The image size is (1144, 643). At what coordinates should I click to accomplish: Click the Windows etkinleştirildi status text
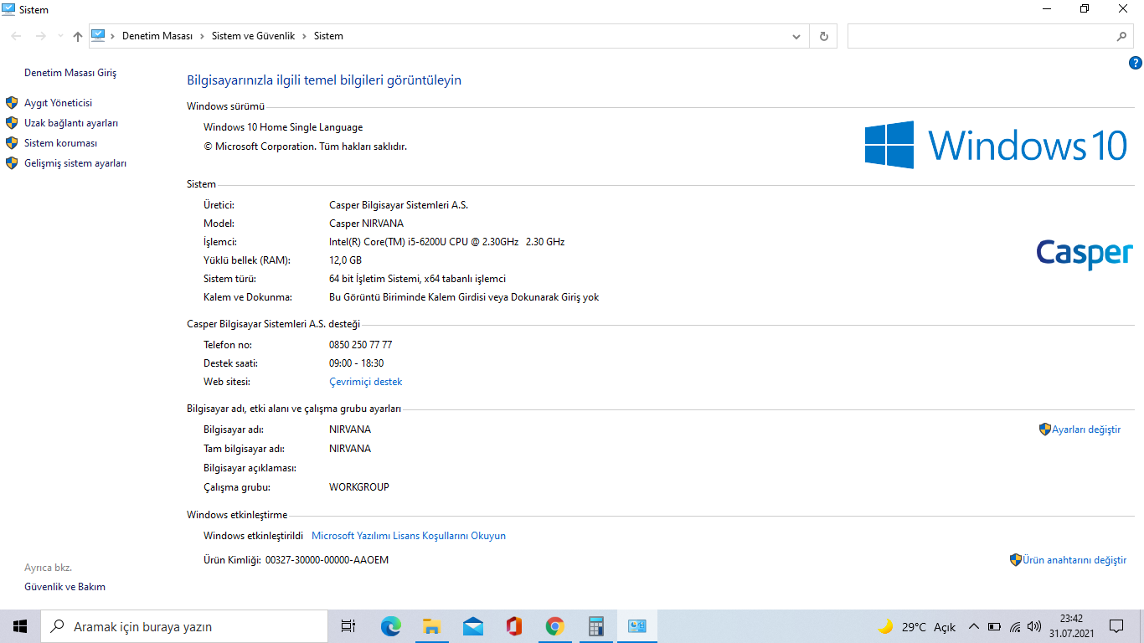(253, 536)
